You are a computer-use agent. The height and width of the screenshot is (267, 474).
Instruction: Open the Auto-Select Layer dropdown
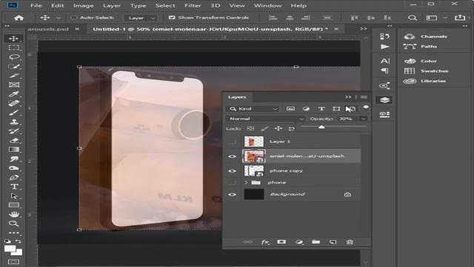[141, 18]
